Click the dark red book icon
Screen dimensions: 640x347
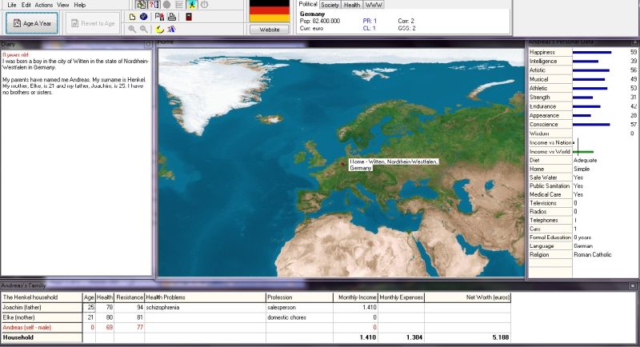coord(189,17)
